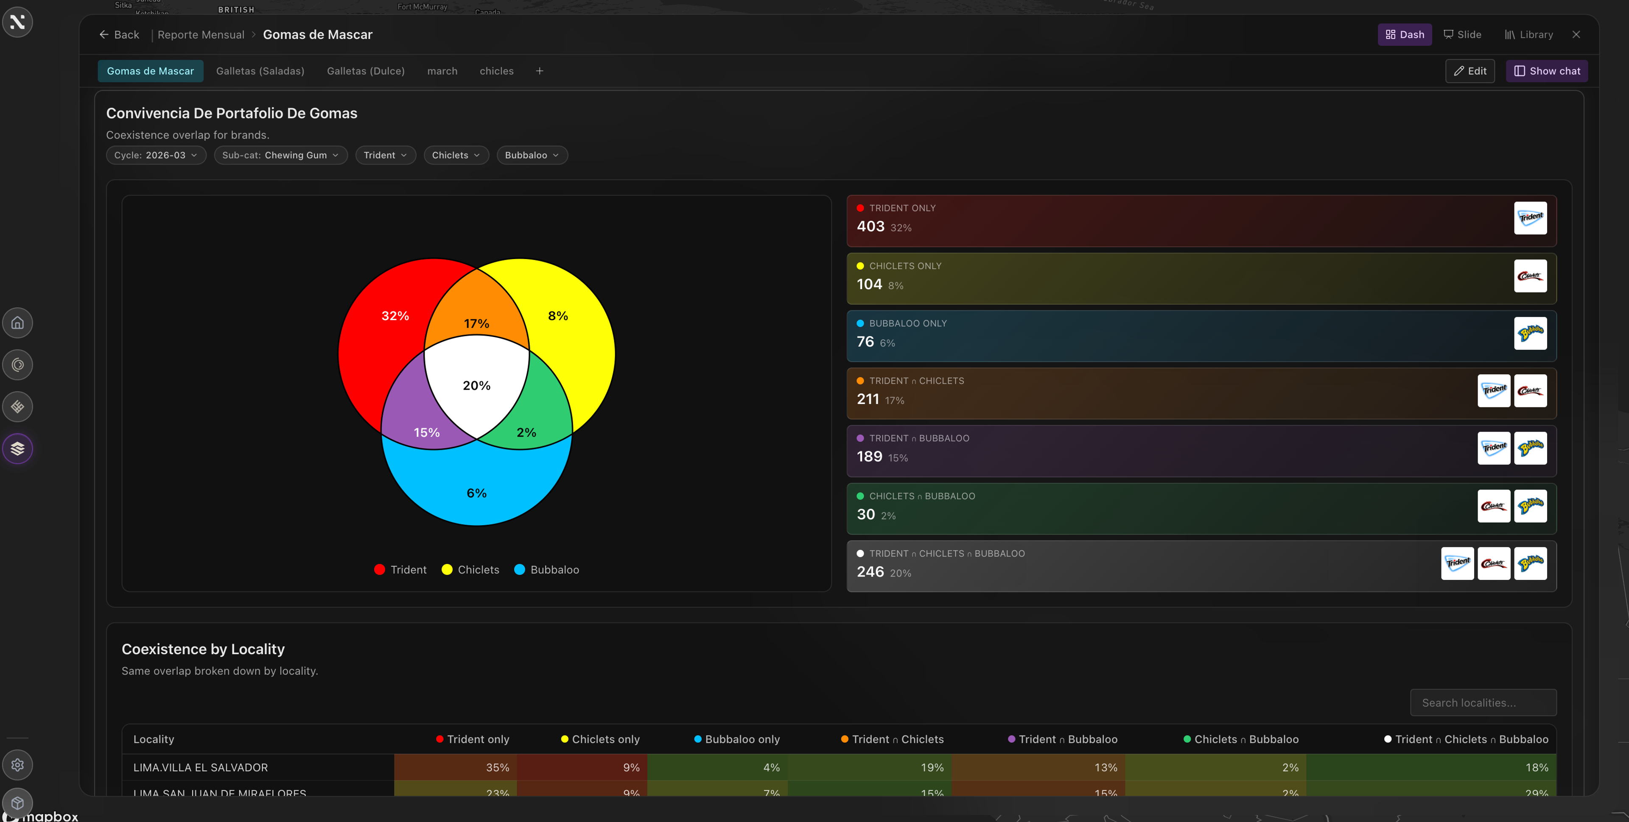Sort by Chiclets only column header
1629x822 pixels.
[600, 739]
